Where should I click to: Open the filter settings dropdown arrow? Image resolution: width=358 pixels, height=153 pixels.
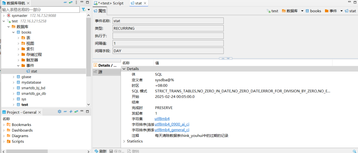point(89,10)
